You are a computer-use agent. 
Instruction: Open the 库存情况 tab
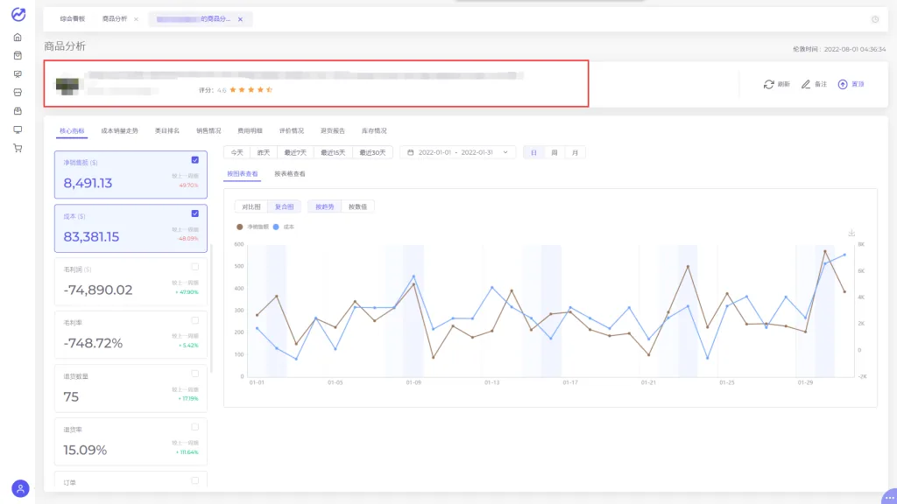click(374, 131)
